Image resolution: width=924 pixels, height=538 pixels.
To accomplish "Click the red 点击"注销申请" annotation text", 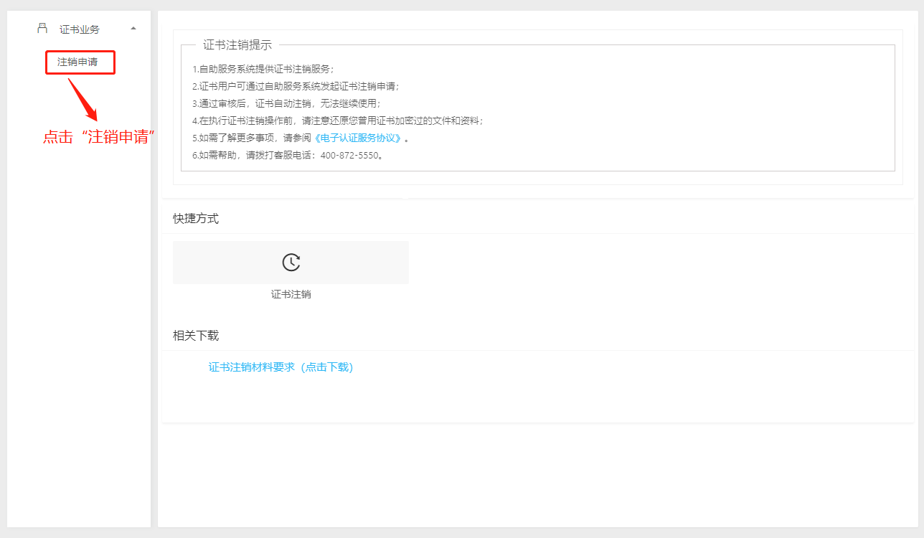I will coord(99,137).
